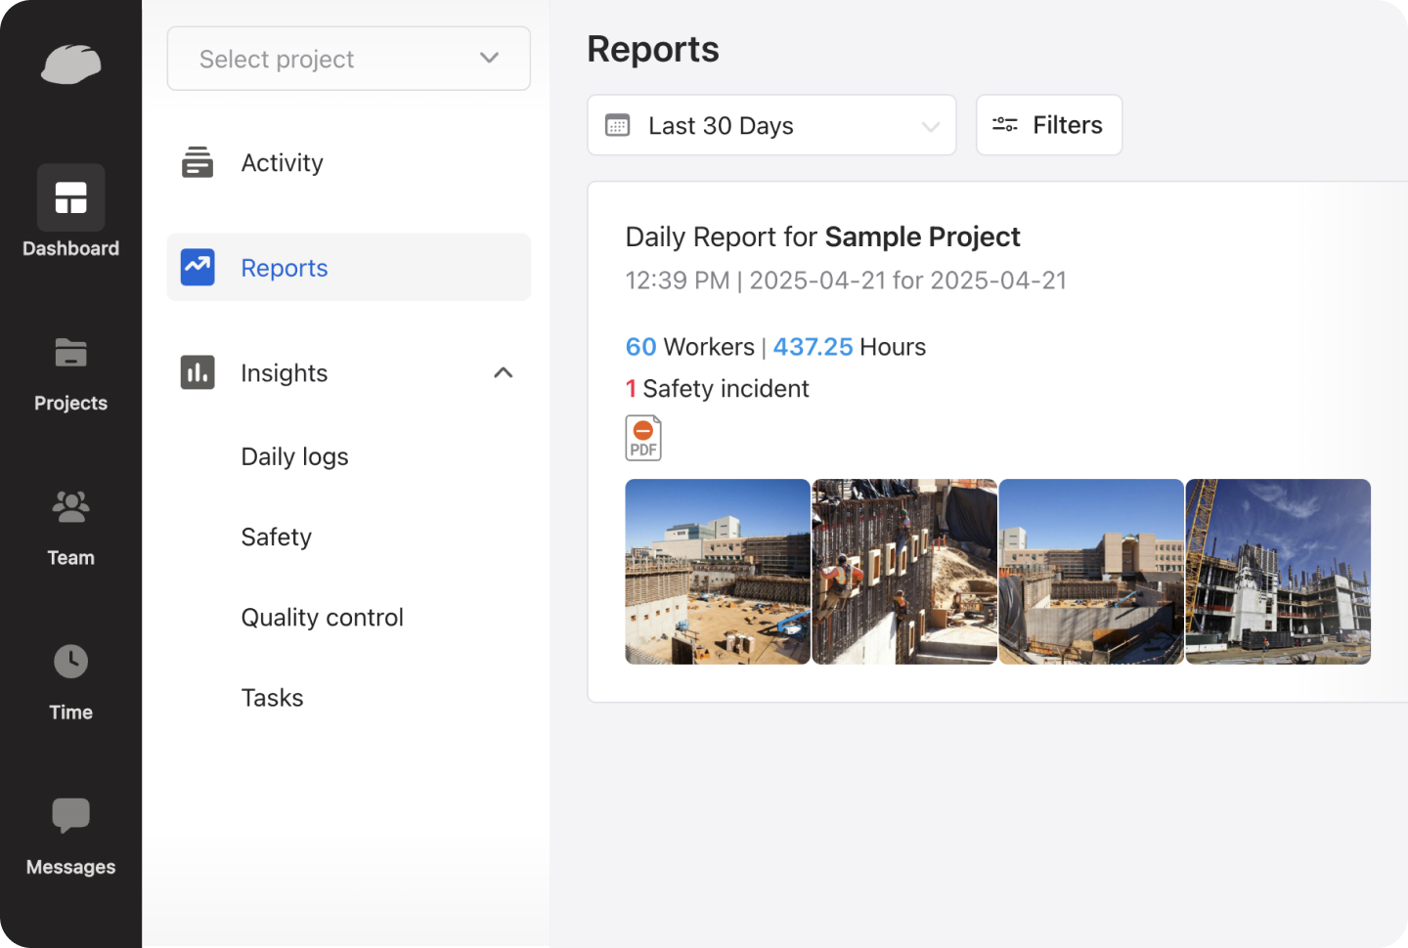Open the Select project dropdown
Image resolution: width=1408 pixels, height=948 pixels.
coord(348,59)
